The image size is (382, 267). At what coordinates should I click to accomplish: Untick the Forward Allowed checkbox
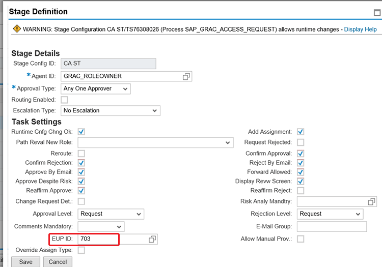301,172
